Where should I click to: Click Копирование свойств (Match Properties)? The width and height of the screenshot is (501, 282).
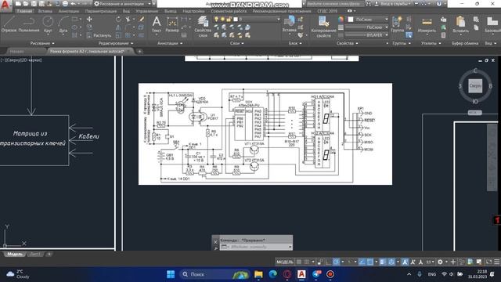323,27
